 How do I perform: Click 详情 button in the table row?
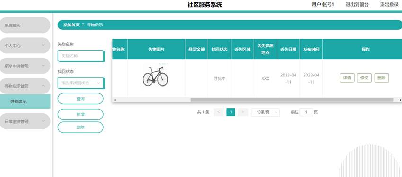347,78
